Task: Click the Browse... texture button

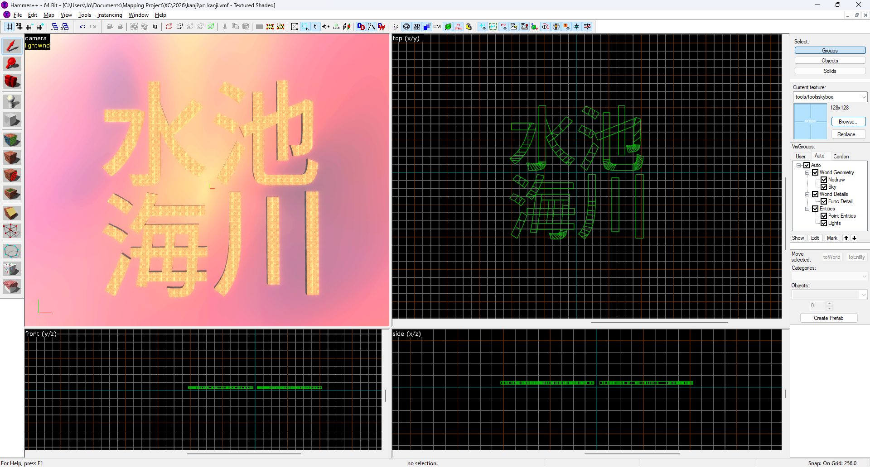Action: tap(848, 122)
